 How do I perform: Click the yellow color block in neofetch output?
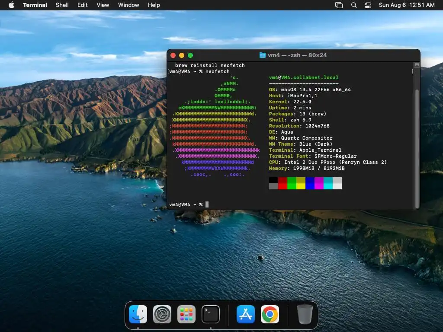point(301,183)
